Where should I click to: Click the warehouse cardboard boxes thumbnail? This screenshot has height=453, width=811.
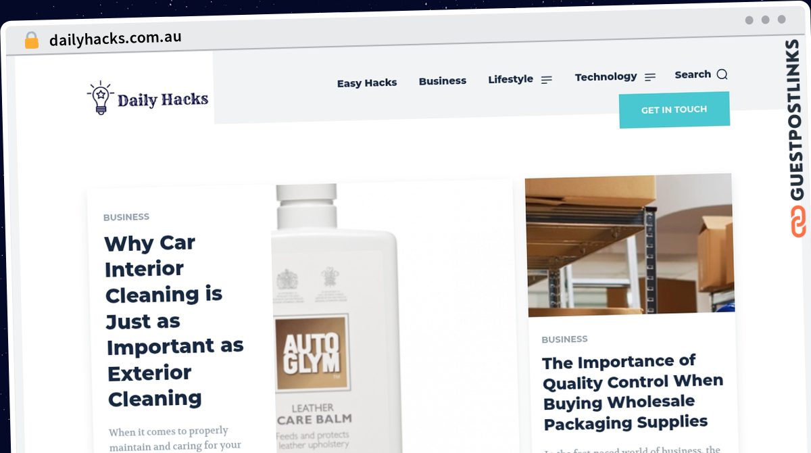[x=629, y=245]
